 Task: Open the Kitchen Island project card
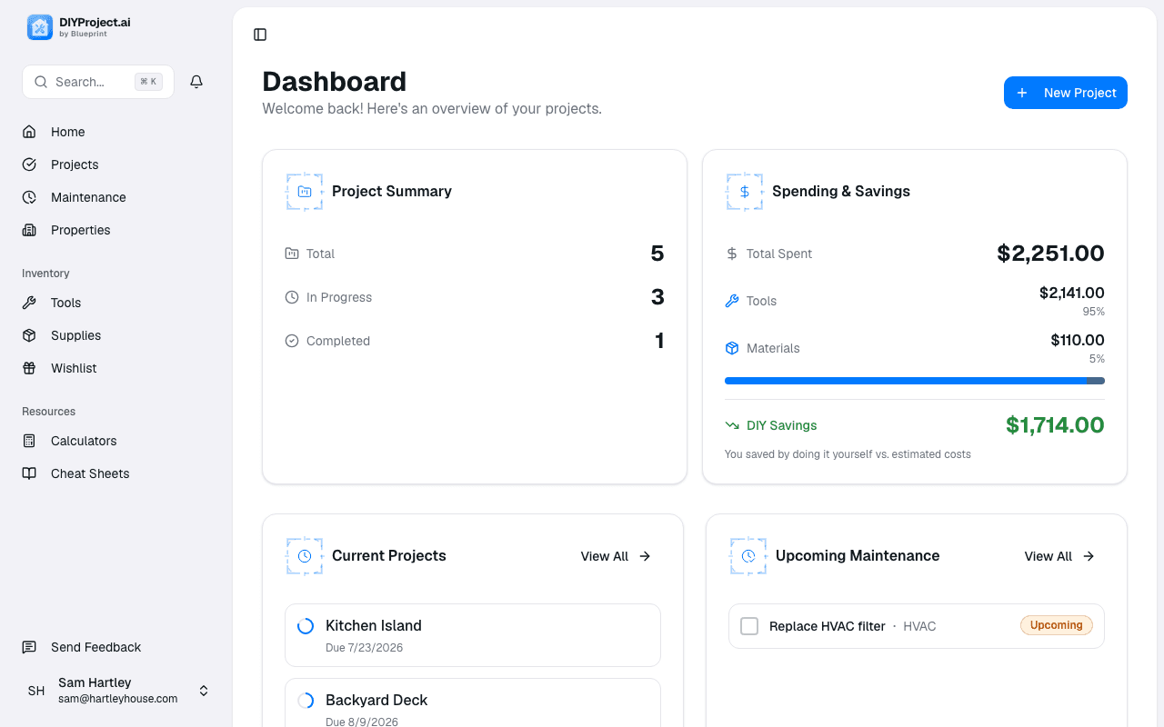point(473,635)
